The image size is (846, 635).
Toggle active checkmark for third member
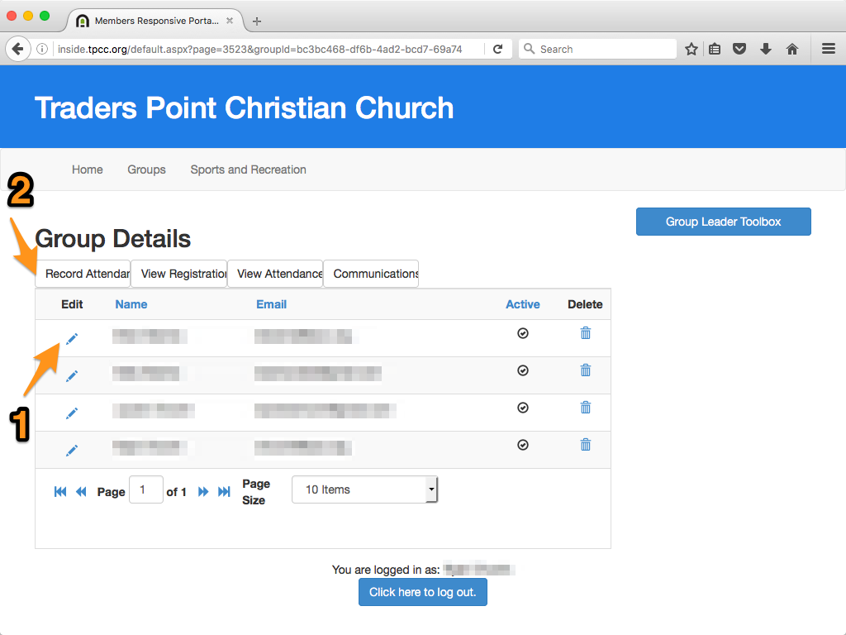click(x=523, y=408)
